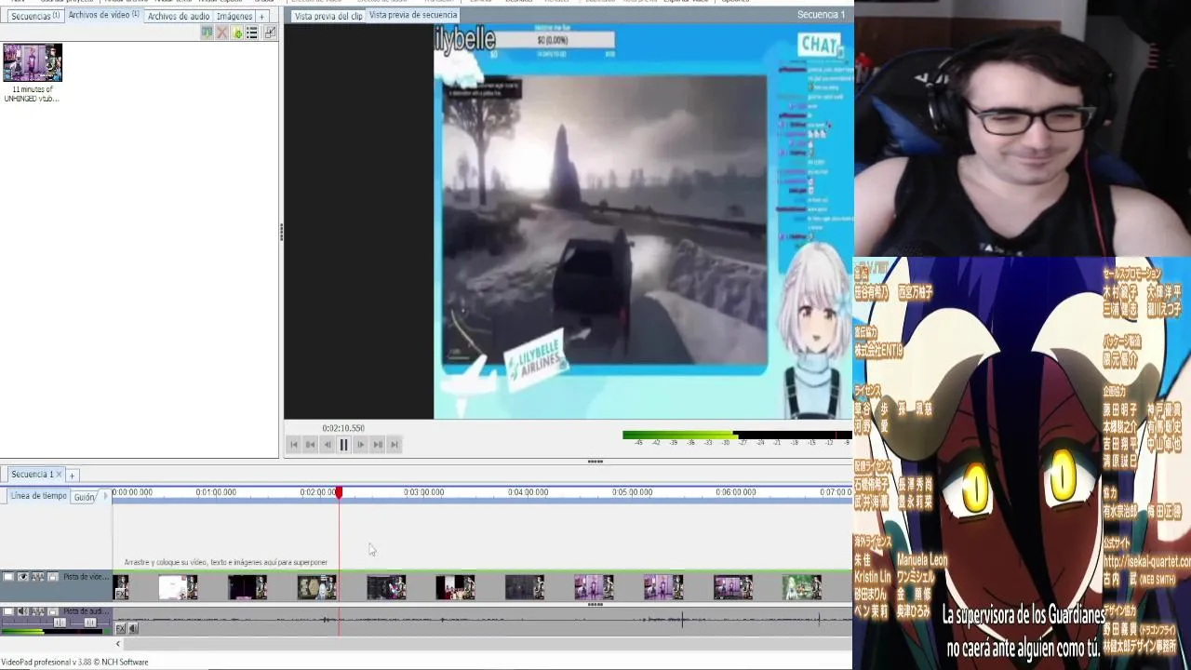Screen dimensions: 1191x670
Task: Switch bin to list view icon
Action: [252, 33]
